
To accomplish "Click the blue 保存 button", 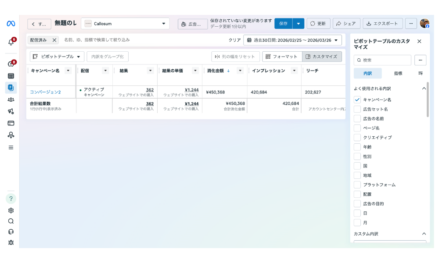I will [283, 23].
